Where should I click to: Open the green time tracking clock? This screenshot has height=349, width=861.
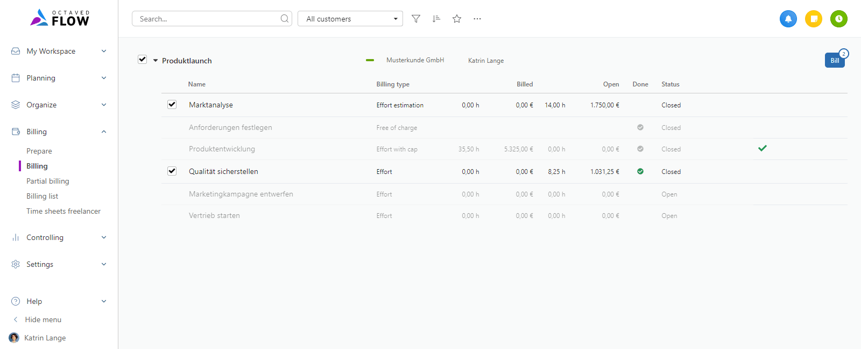pyautogui.click(x=839, y=19)
